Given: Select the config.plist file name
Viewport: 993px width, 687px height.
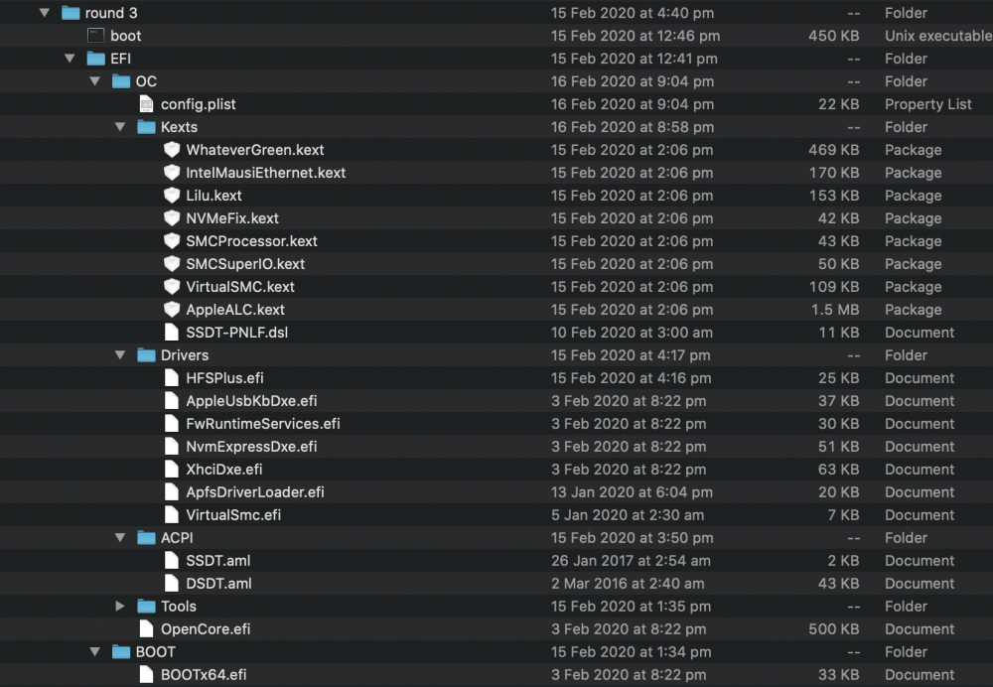Looking at the screenshot, I should pos(199,104).
